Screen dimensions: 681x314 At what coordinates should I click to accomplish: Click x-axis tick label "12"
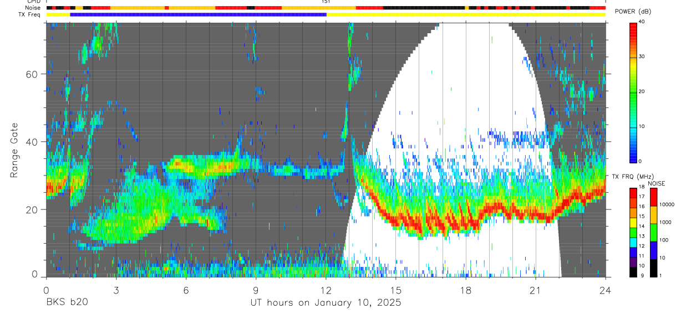[x=326, y=290]
